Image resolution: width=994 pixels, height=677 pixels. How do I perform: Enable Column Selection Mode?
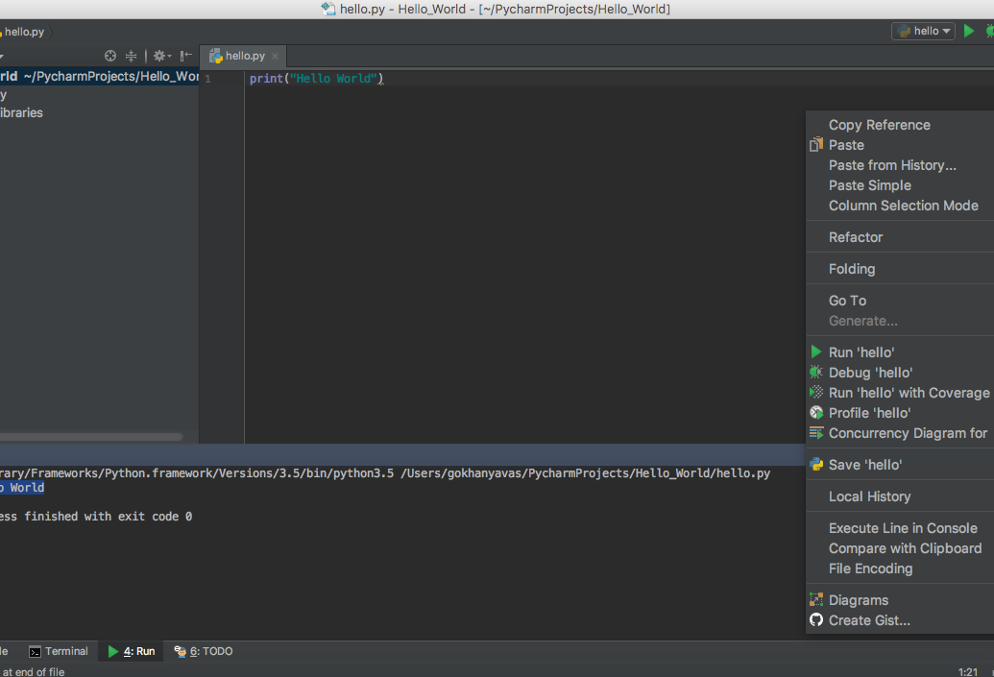tap(903, 206)
